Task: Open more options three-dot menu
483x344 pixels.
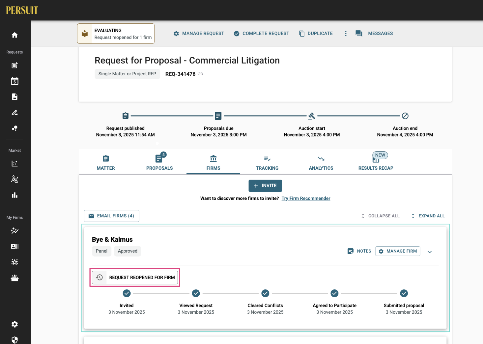Action: click(346, 34)
